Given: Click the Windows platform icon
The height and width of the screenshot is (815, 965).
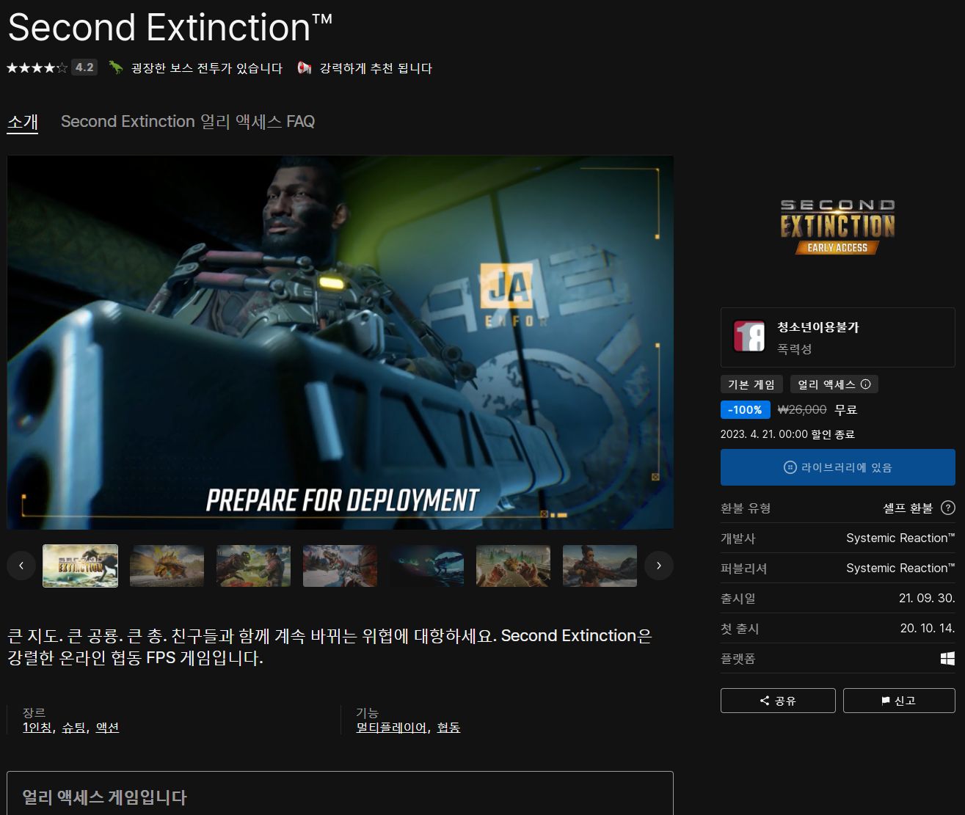Looking at the screenshot, I should coord(948,658).
